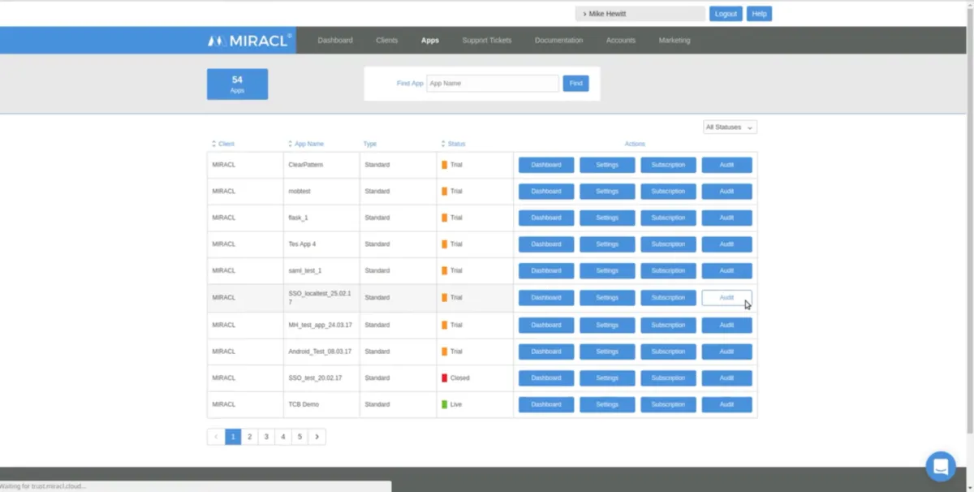Navigate to Support Tickets in navbar

487,40
